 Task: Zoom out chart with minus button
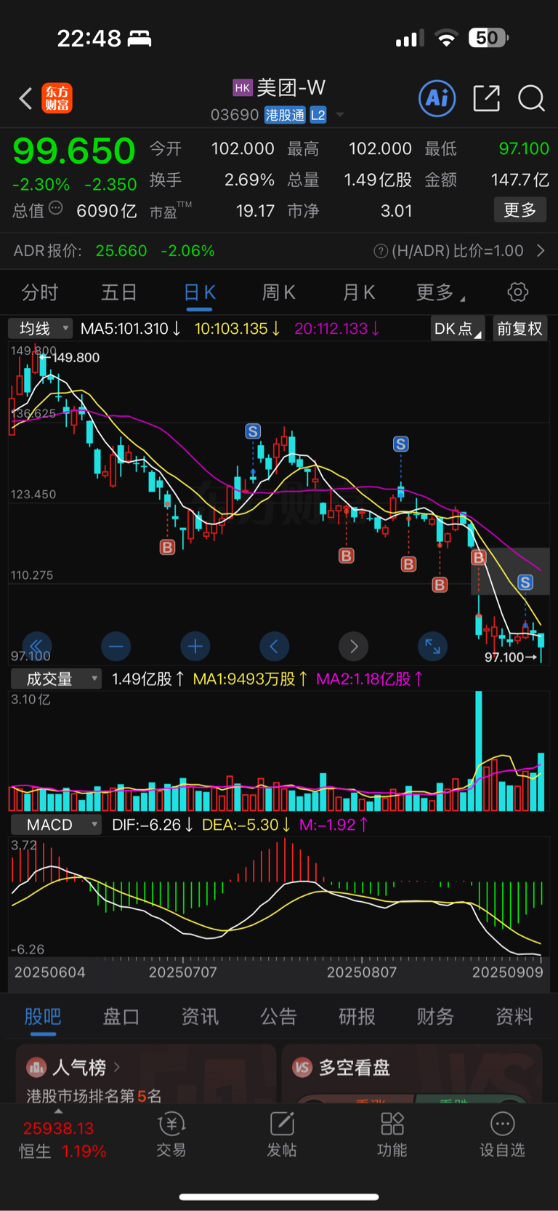pyautogui.click(x=116, y=646)
